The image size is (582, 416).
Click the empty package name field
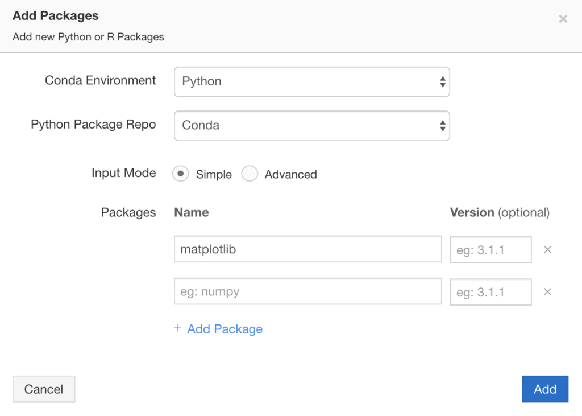(x=307, y=291)
